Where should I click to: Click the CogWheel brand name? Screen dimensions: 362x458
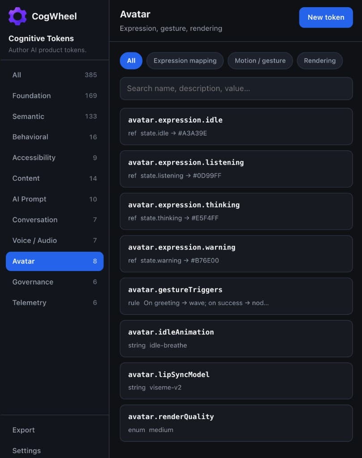54,17
